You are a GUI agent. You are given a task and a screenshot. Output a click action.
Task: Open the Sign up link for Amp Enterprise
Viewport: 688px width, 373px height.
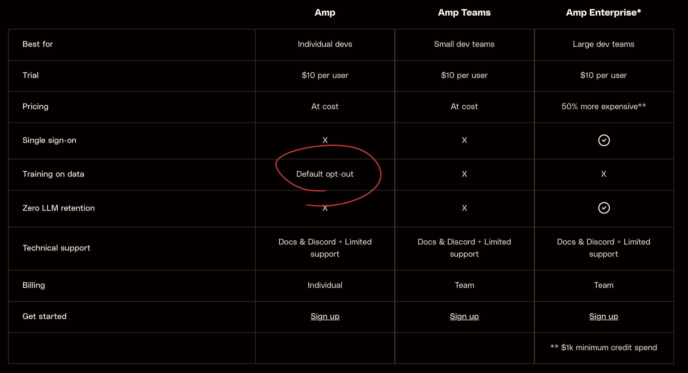[603, 316]
